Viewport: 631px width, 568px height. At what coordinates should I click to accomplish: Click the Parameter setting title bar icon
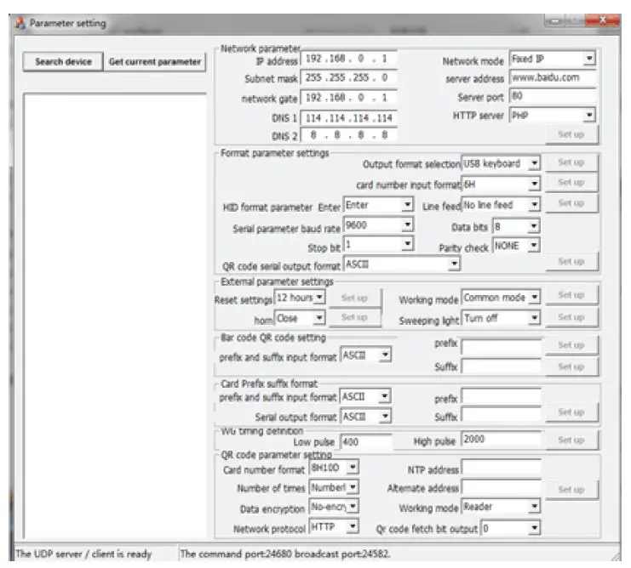tap(20, 23)
